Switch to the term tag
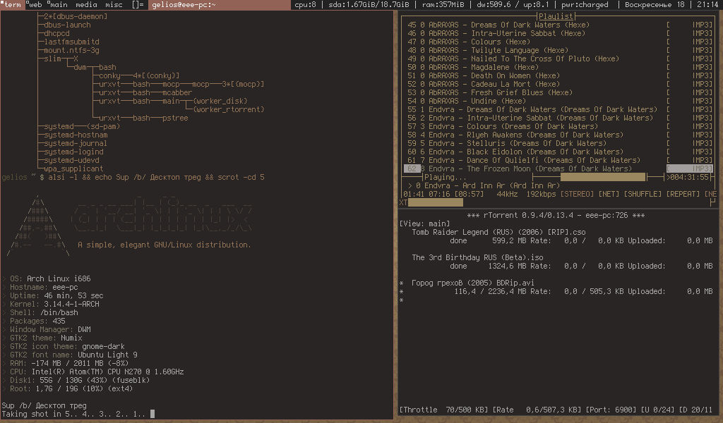Screen dimensions: 723x423 pyautogui.click(x=12, y=5)
